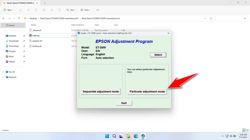The width and height of the screenshot is (250, 140).
Task: Click the Paste clipboard icon
Action: coord(36,10)
